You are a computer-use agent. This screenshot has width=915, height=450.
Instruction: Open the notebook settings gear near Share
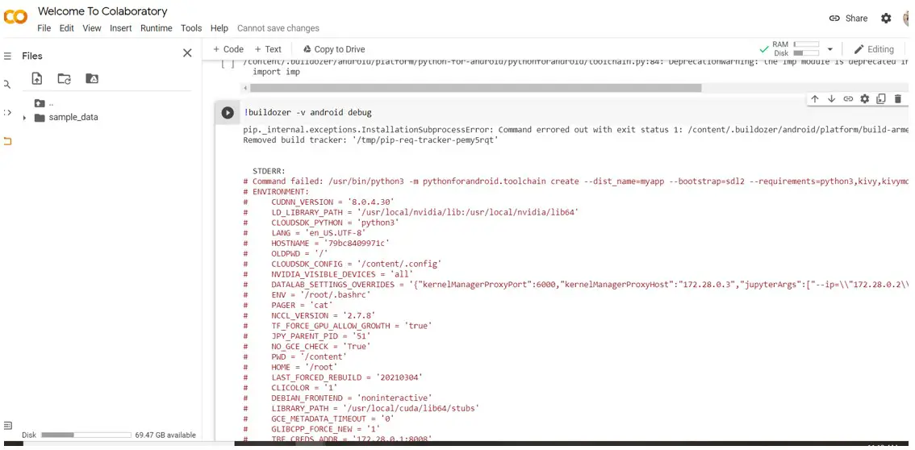pos(886,19)
